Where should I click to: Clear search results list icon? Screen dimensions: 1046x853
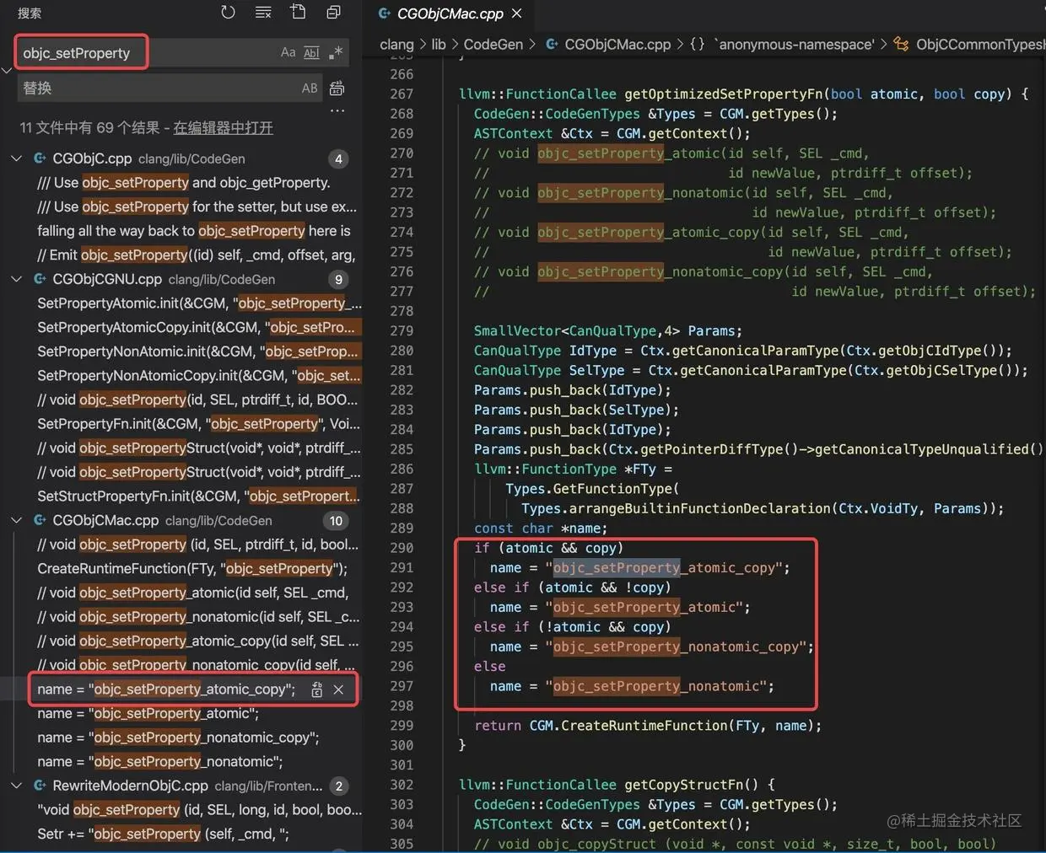point(263,12)
